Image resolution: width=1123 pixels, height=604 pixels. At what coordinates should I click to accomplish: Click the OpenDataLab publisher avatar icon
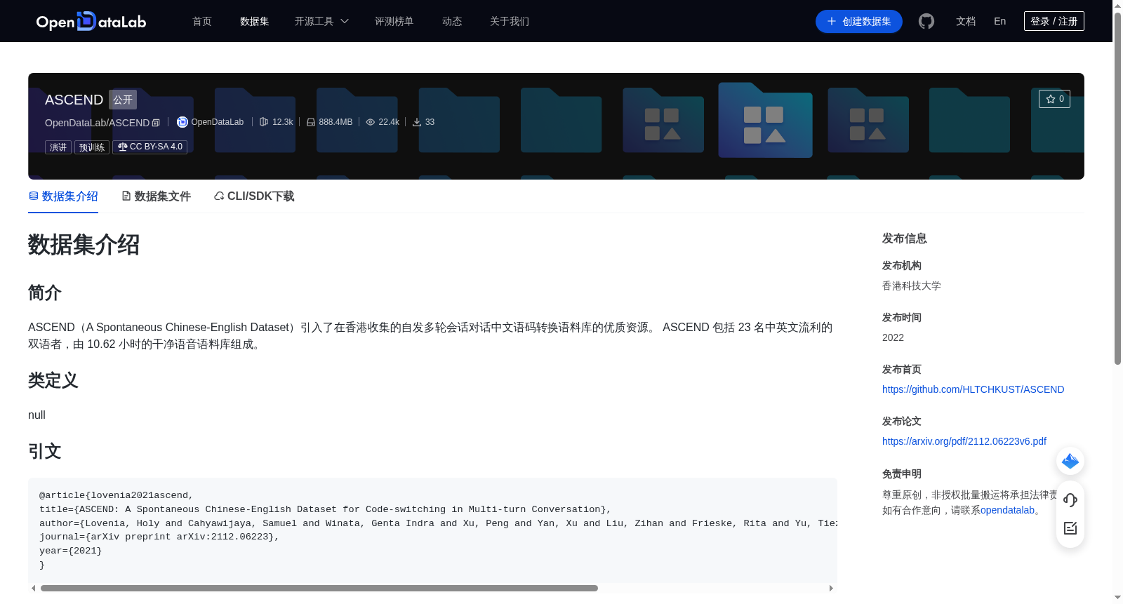[182, 122]
